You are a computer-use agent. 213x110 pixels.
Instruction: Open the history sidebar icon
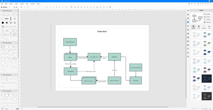click(x=188, y=56)
